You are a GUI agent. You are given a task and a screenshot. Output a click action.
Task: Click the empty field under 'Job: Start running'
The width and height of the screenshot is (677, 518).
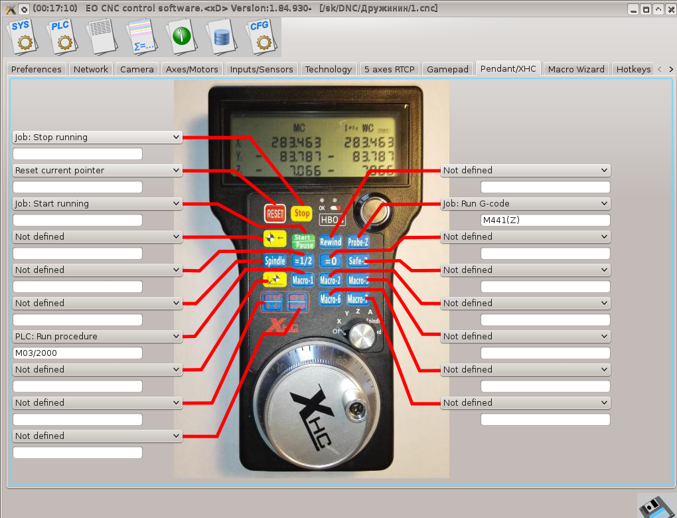pos(78,220)
